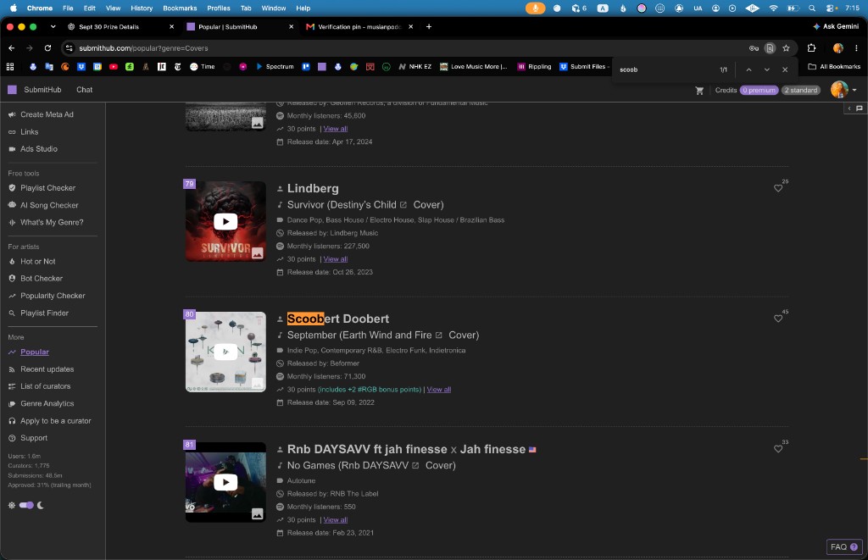Like the Lindberg Survivor cover with heart
Image resolution: width=868 pixels, height=560 pixels.
[778, 188]
